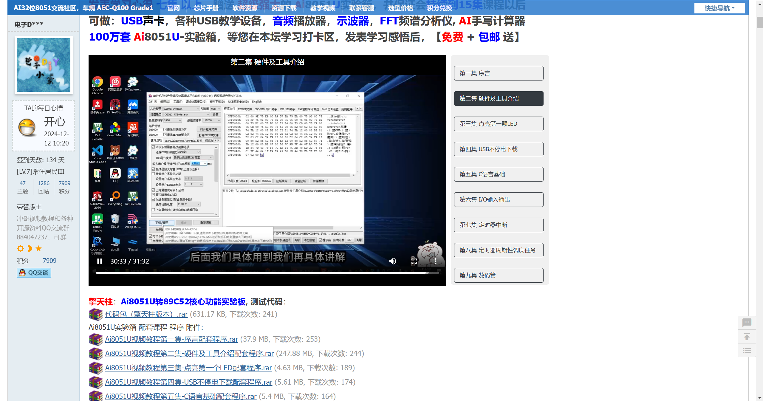Play episode 第七集 定时器中断
The height and width of the screenshot is (401, 763).
(499, 225)
